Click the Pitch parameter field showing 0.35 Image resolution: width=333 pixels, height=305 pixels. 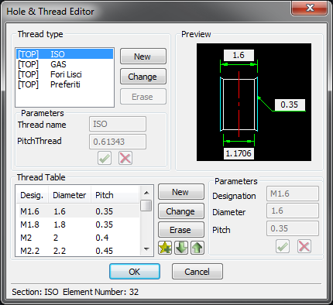[x=293, y=228]
